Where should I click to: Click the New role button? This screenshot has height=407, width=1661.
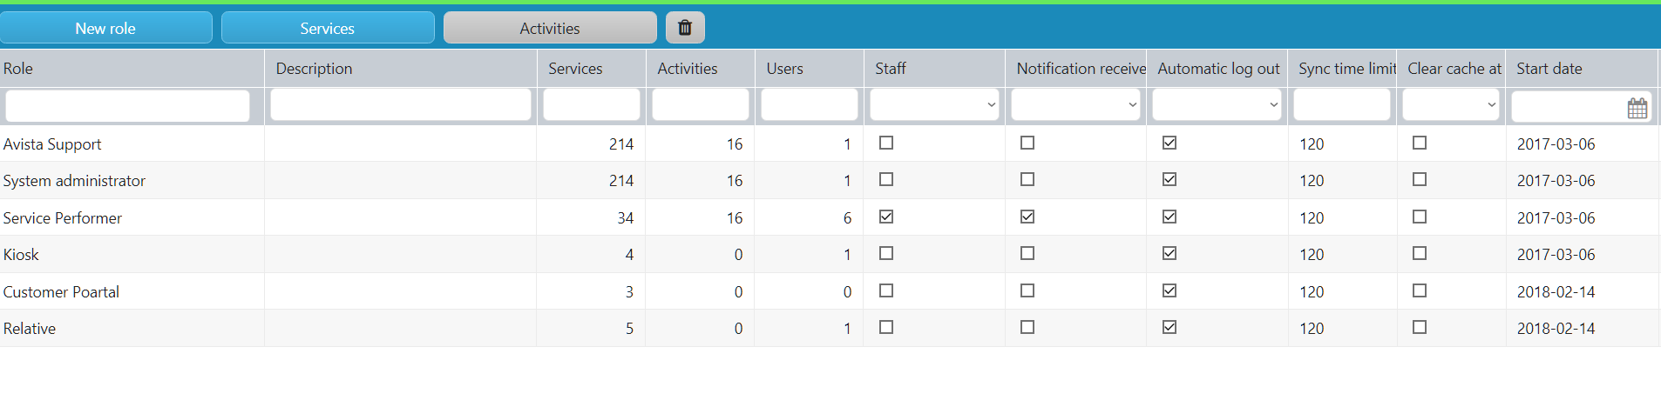(x=105, y=28)
